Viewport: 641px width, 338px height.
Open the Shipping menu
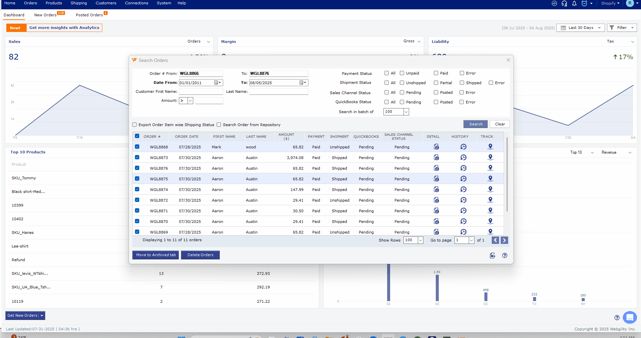tap(79, 3)
